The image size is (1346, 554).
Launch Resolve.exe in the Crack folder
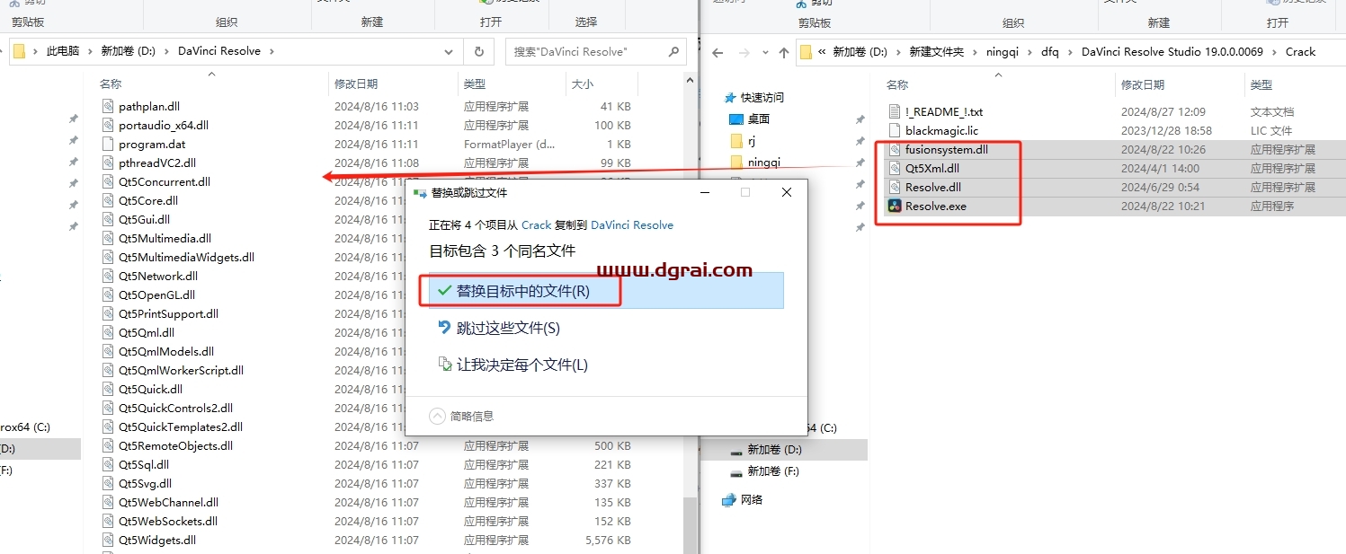[x=936, y=206]
